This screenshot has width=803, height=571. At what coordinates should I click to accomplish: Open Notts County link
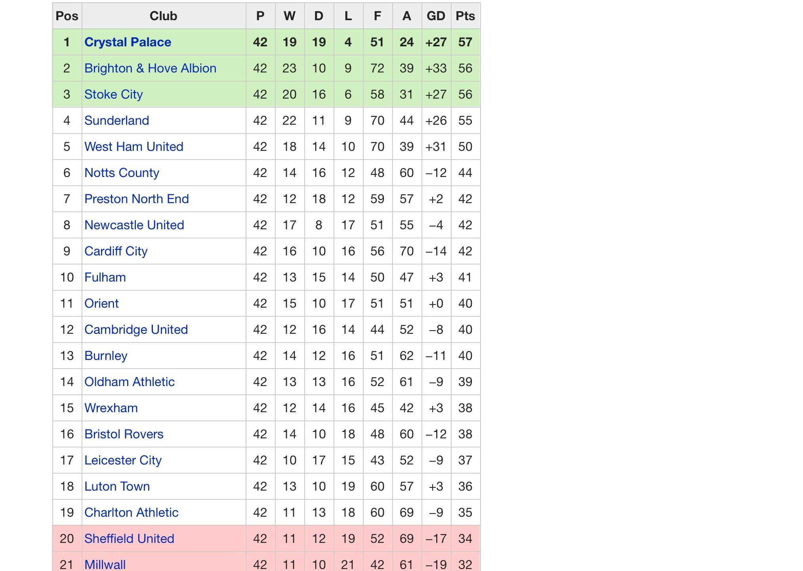point(122,173)
